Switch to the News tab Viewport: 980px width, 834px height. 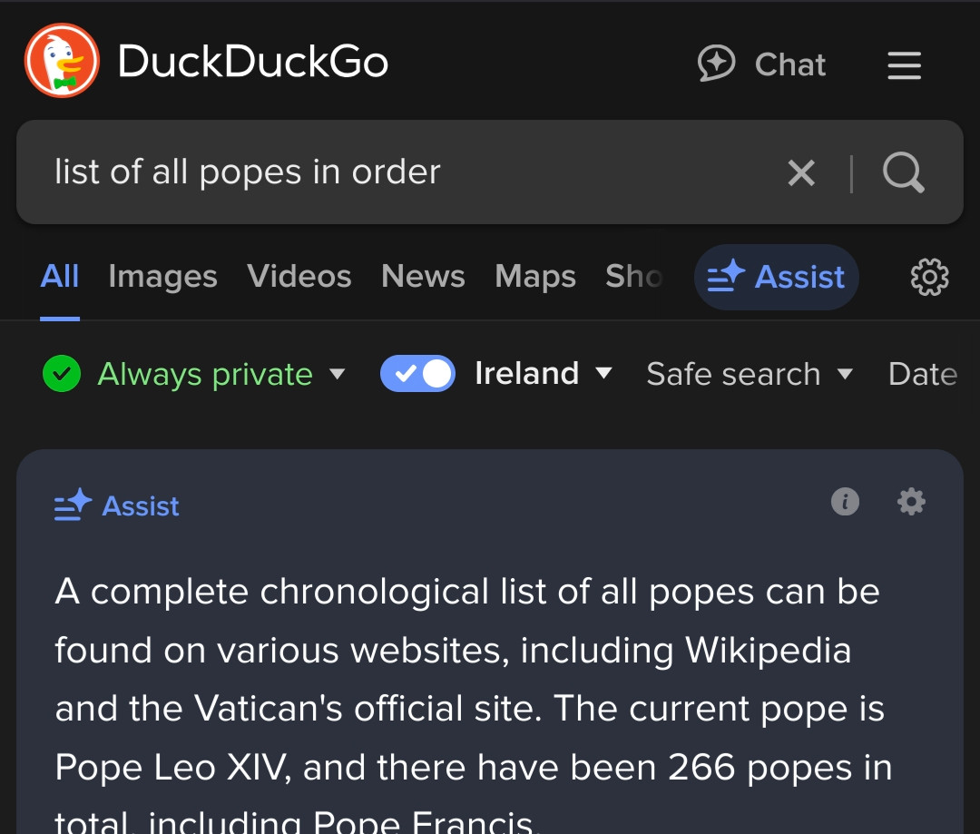click(x=423, y=276)
